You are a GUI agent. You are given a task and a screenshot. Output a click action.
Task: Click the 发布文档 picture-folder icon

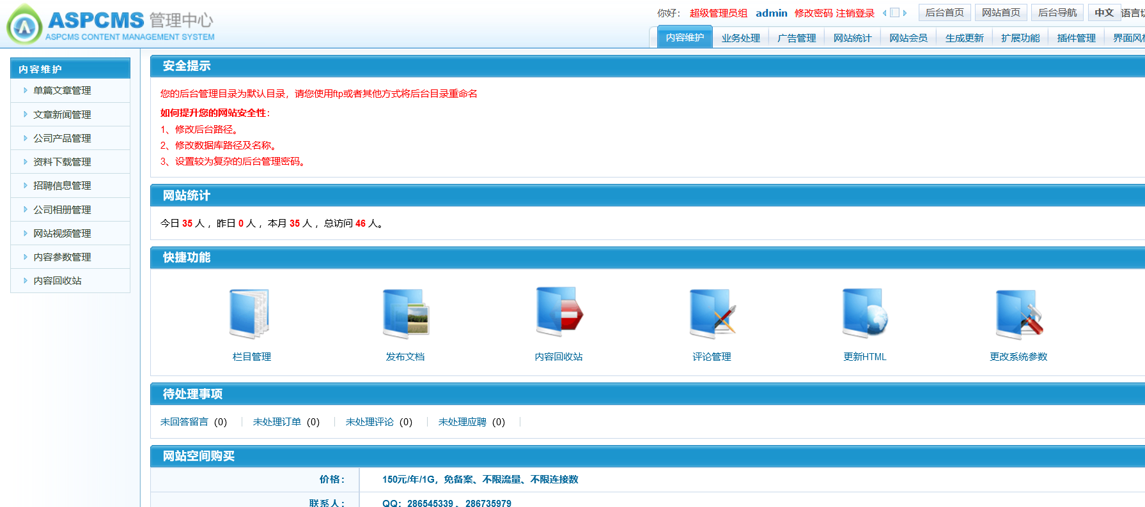coord(405,313)
